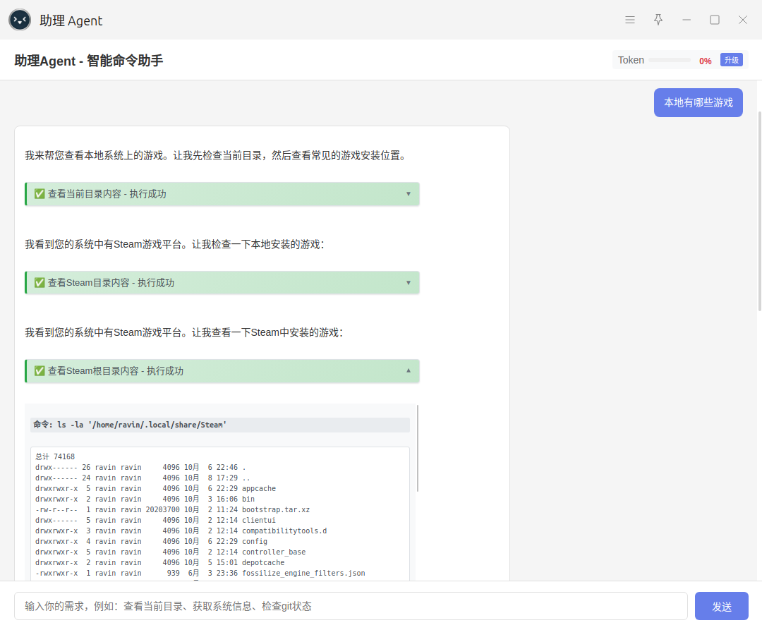Viewport: 762px width, 630px height.
Task: Open the hamburger menu in title bar
Action: 630,20
